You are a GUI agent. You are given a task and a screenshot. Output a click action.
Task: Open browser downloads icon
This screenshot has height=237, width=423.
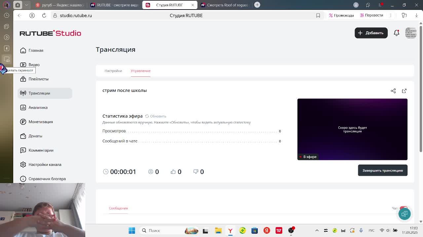pyautogui.click(x=416, y=15)
